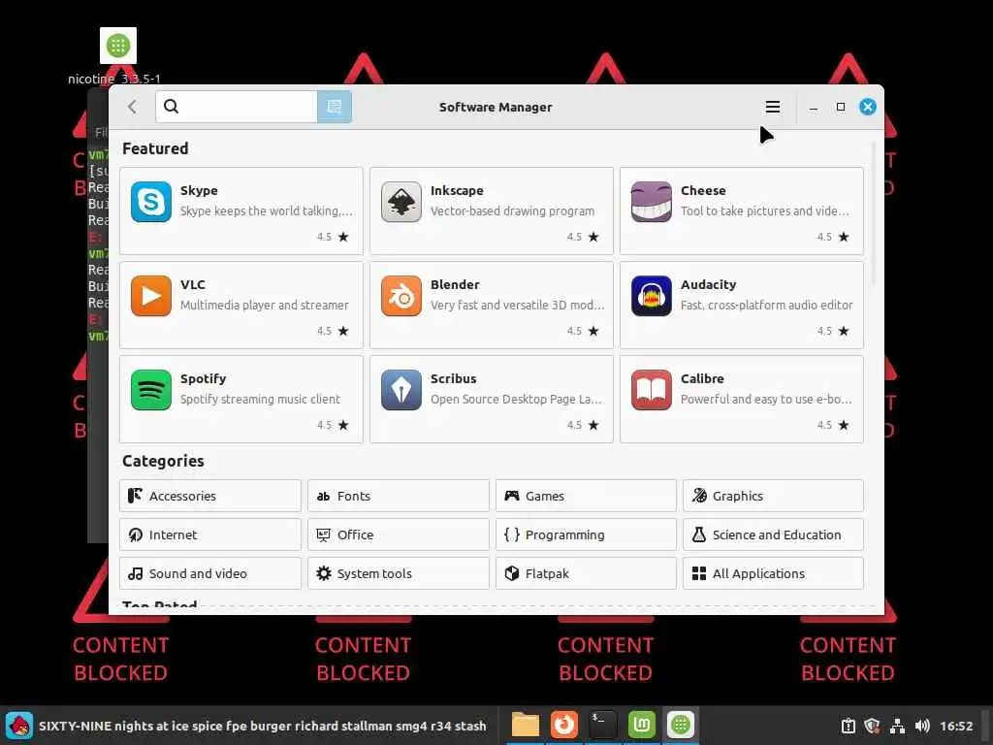The width and height of the screenshot is (993, 745).
Task: Focus the search text field
Action: coord(236,107)
